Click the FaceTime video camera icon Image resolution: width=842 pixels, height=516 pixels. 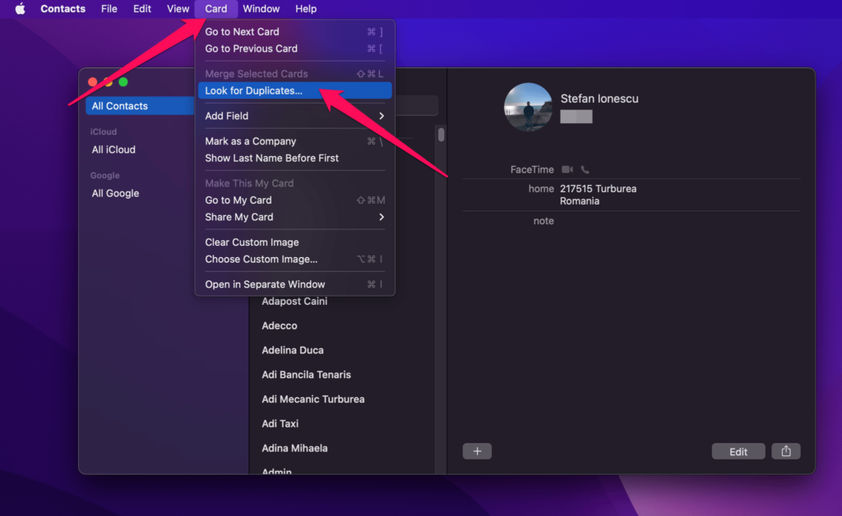(567, 169)
